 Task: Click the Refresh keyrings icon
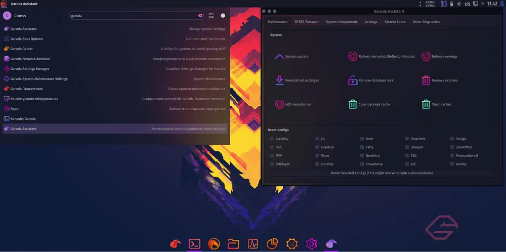pos(426,57)
